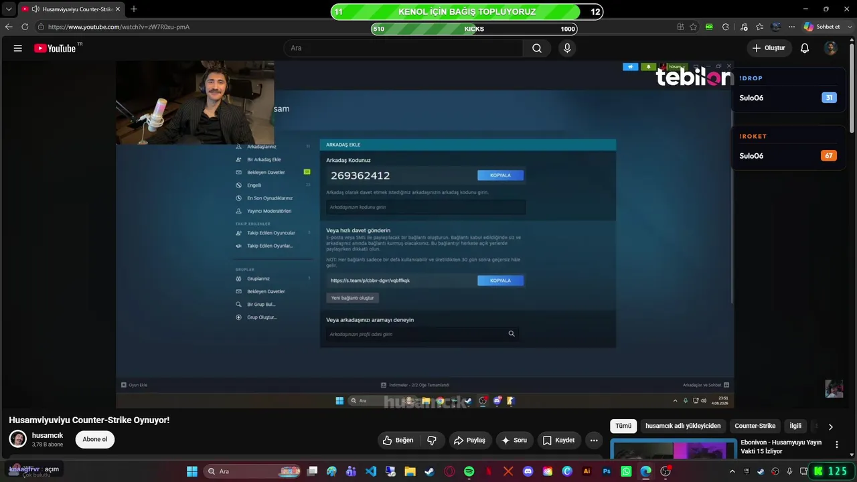The image size is (857, 482).
Task: Open a new browser tab
Action: click(134, 9)
